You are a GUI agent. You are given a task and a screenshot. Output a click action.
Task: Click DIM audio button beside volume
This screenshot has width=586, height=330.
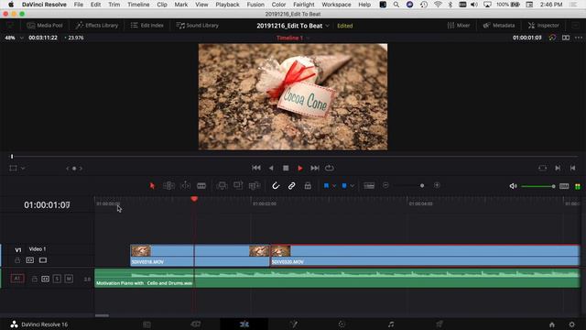click(x=564, y=186)
